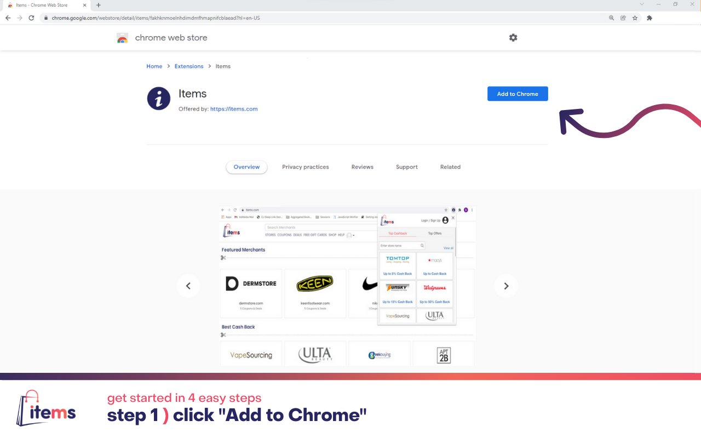
Task: Click the Best Cash Back heading
Action: point(238,327)
